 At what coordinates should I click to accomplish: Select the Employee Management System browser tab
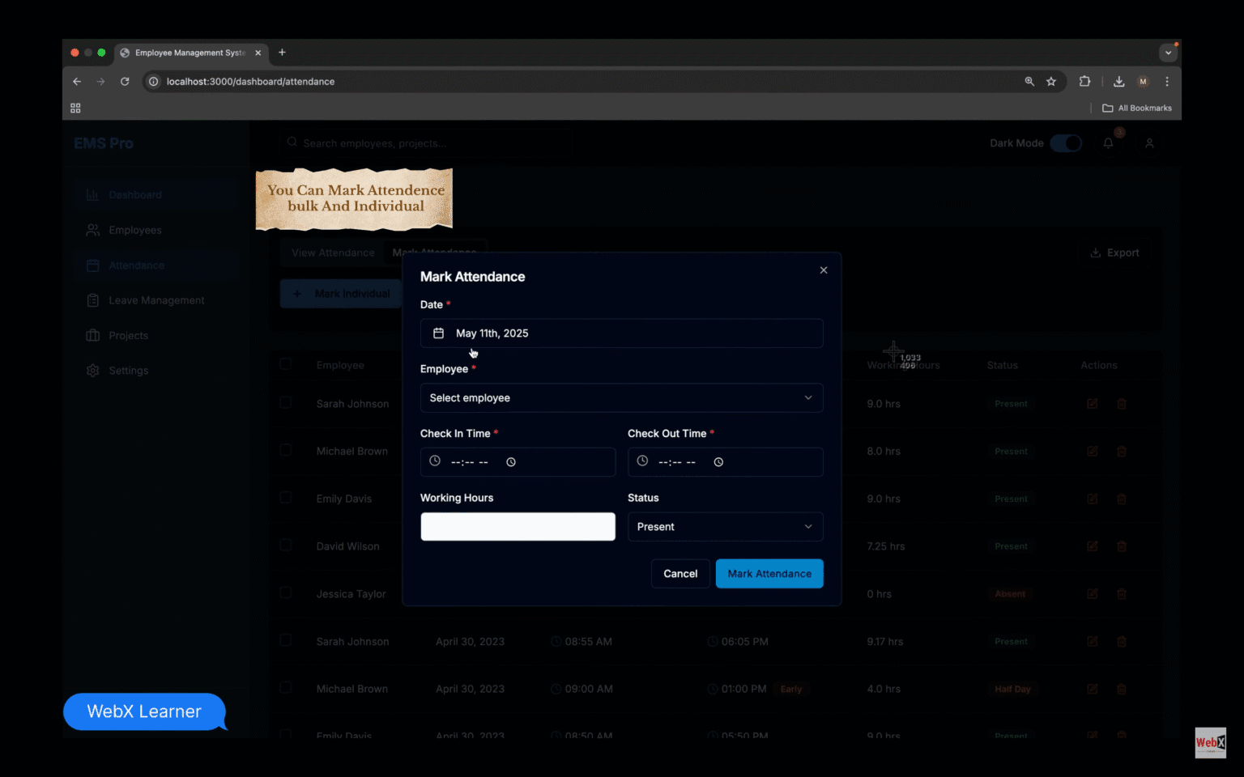tap(188, 53)
